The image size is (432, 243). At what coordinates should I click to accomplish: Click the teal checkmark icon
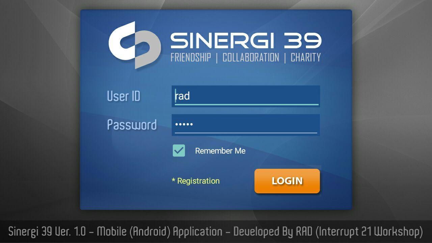179,151
